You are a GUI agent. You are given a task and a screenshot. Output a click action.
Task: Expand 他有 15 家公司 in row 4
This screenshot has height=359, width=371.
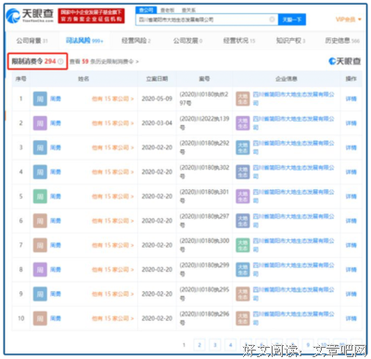[113, 172]
